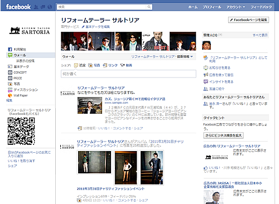The width and height of the screenshot is (279, 204).
Task: Click the Wall Paper icon in the sidebar
Action: tap(10, 95)
